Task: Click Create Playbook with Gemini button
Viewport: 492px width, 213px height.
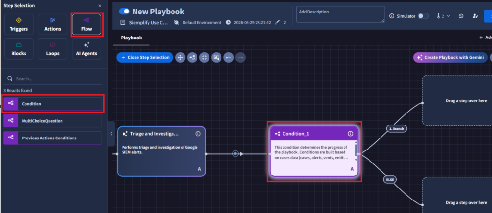Action: (x=450, y=58)
